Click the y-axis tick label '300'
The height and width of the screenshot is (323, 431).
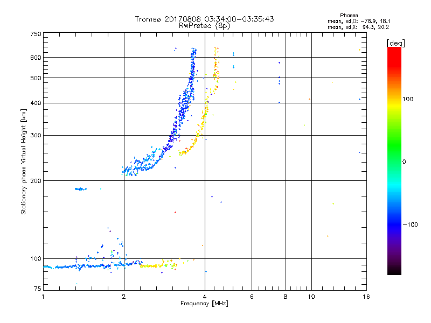point(36,136)
